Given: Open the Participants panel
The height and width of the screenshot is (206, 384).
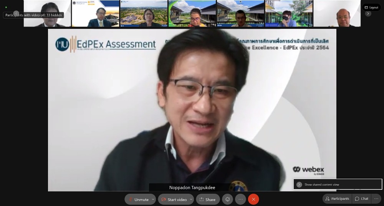Looking at the screenshot, I should coord(337,199).
